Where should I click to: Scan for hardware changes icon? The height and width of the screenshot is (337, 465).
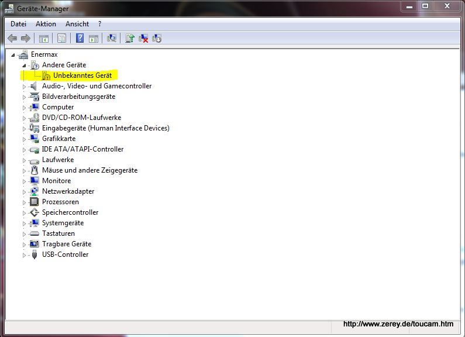[112, 38]
